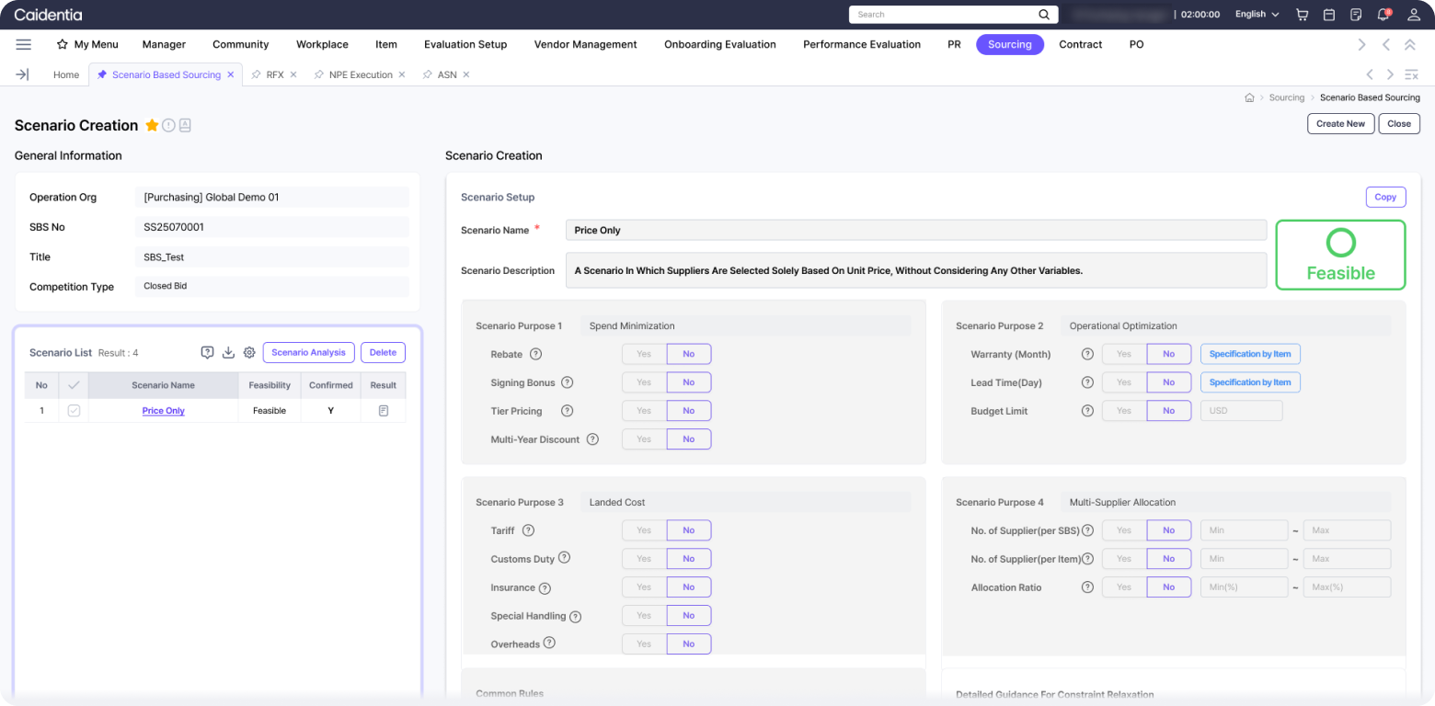The width and height of the screenshot is (1435, 706).
Task: Click the calendar icon in header
Action: point(1328,15)
